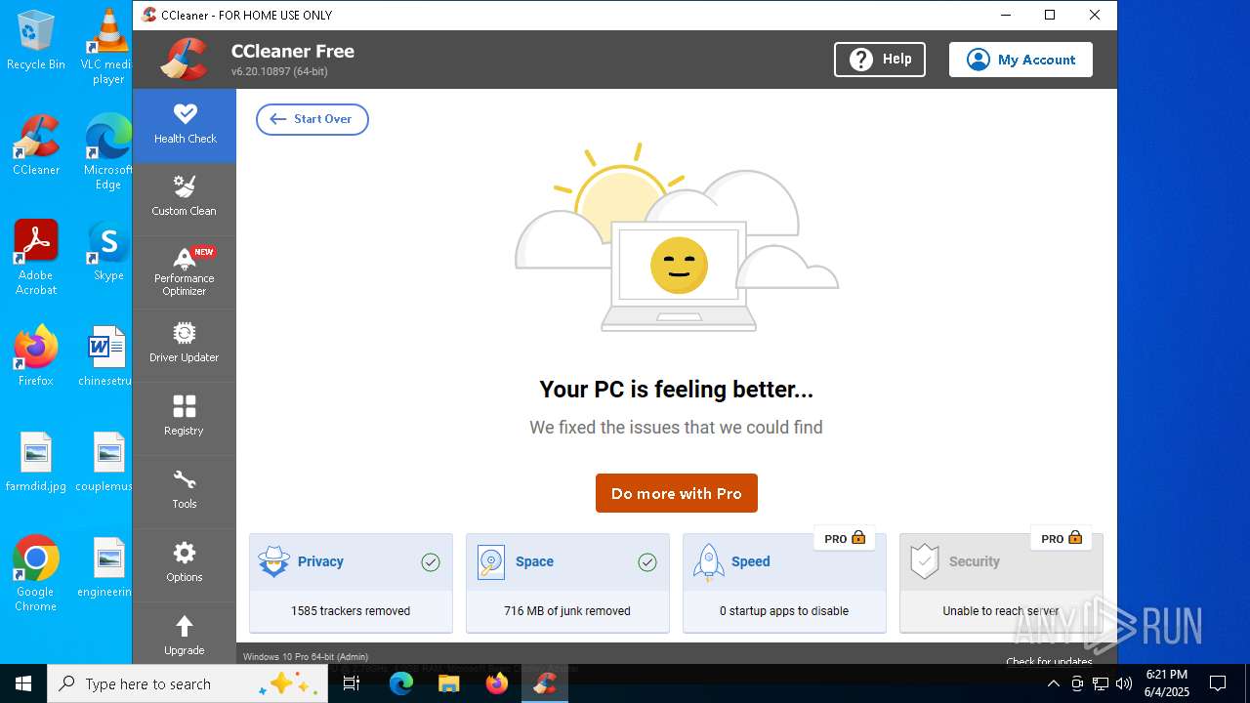Click the Privacy green checkmark

pos(431,562)
